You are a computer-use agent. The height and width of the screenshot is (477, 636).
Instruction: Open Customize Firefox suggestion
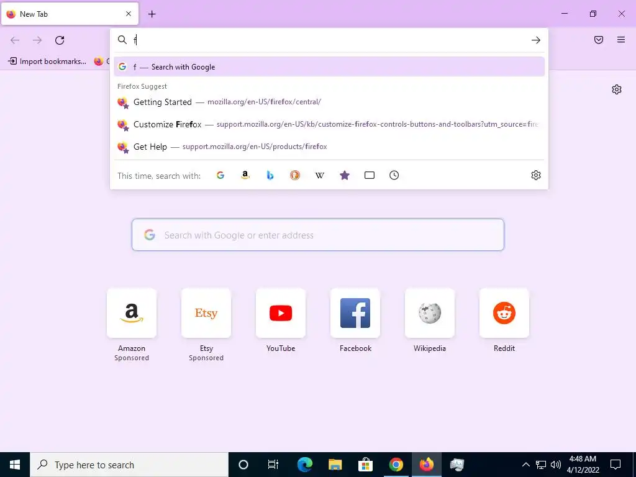point(329,124)
